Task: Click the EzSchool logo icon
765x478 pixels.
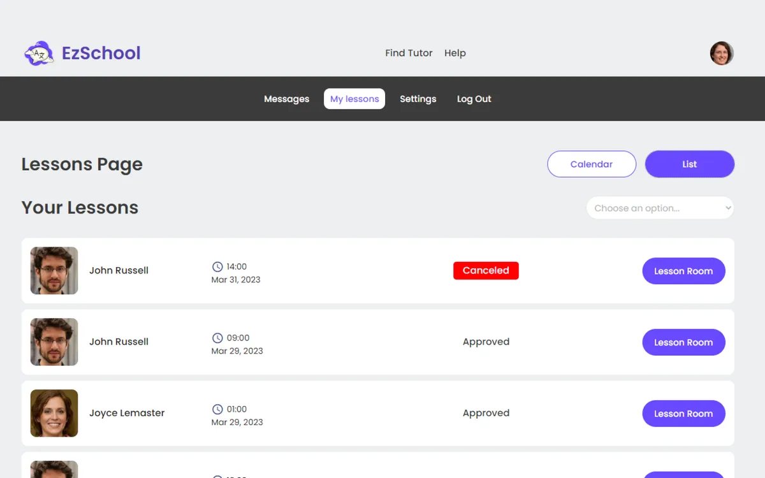Action: [x=39, y=54]
